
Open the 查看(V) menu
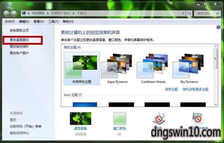pyautogui.click(x=39, y=22)
